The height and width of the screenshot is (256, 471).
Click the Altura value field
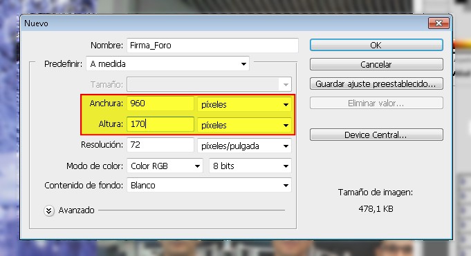click(x=160, y=124)
